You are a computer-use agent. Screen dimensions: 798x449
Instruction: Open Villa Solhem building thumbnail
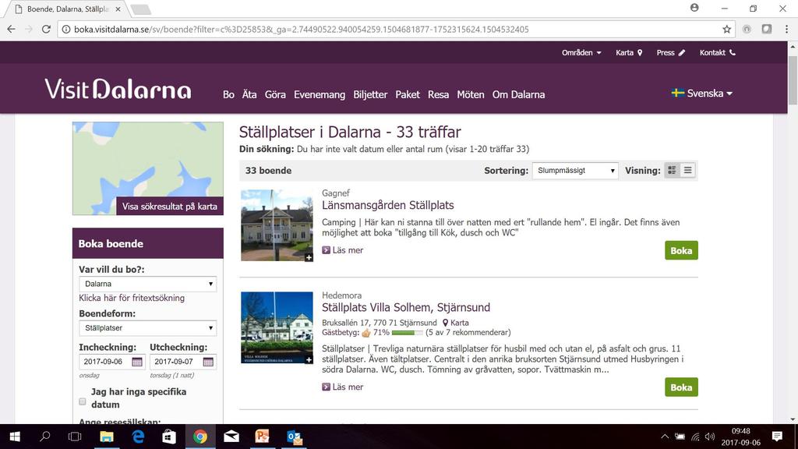tap(277, 327)
